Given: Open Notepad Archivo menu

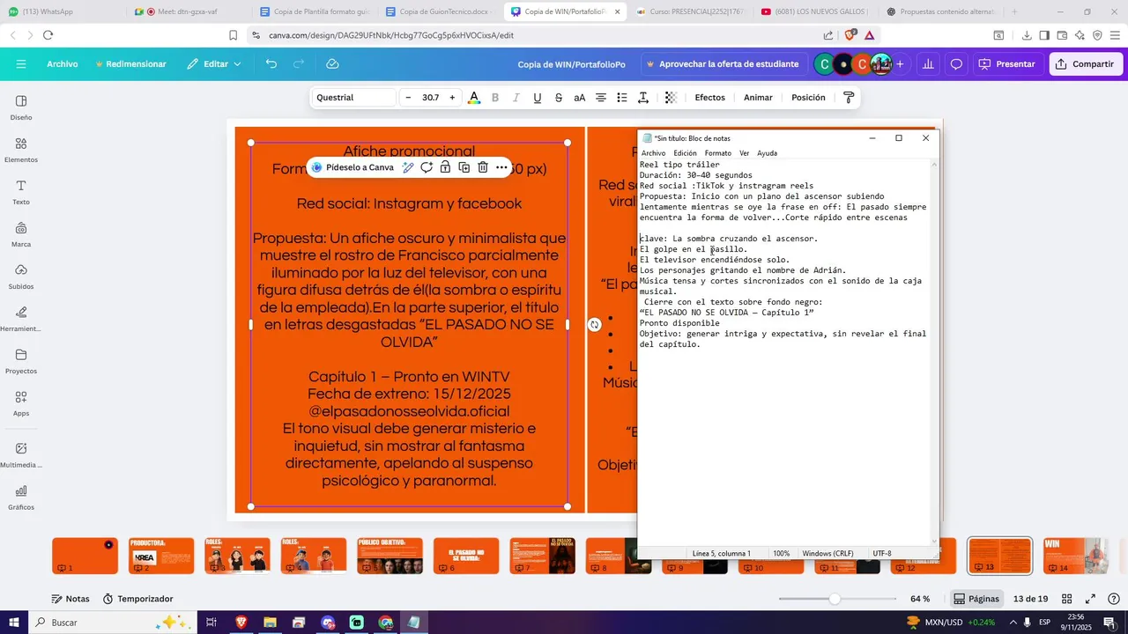Looking at the screenshot, I should pos(653,153).
